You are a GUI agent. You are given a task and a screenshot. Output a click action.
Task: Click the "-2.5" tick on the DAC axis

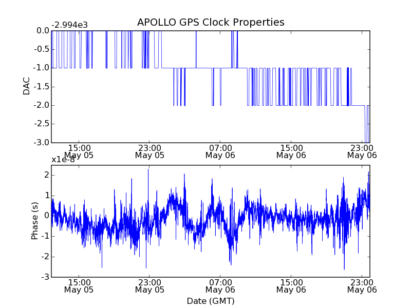point(42,124)
